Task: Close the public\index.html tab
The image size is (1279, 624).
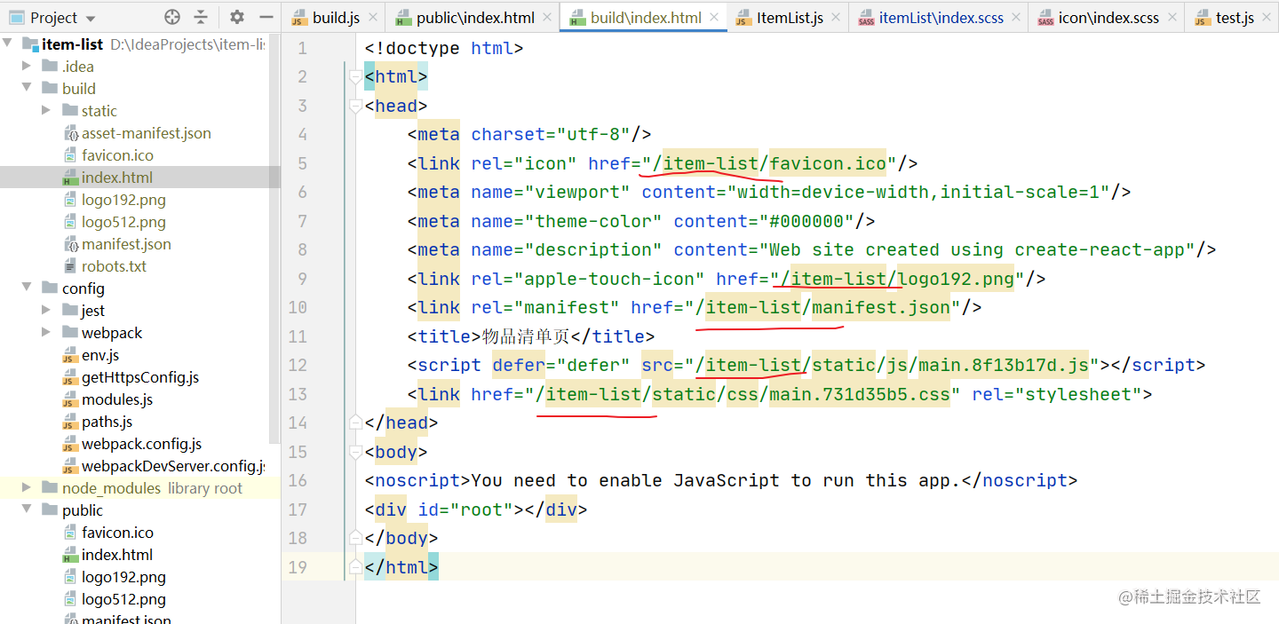Action: [x=547, y=18]
